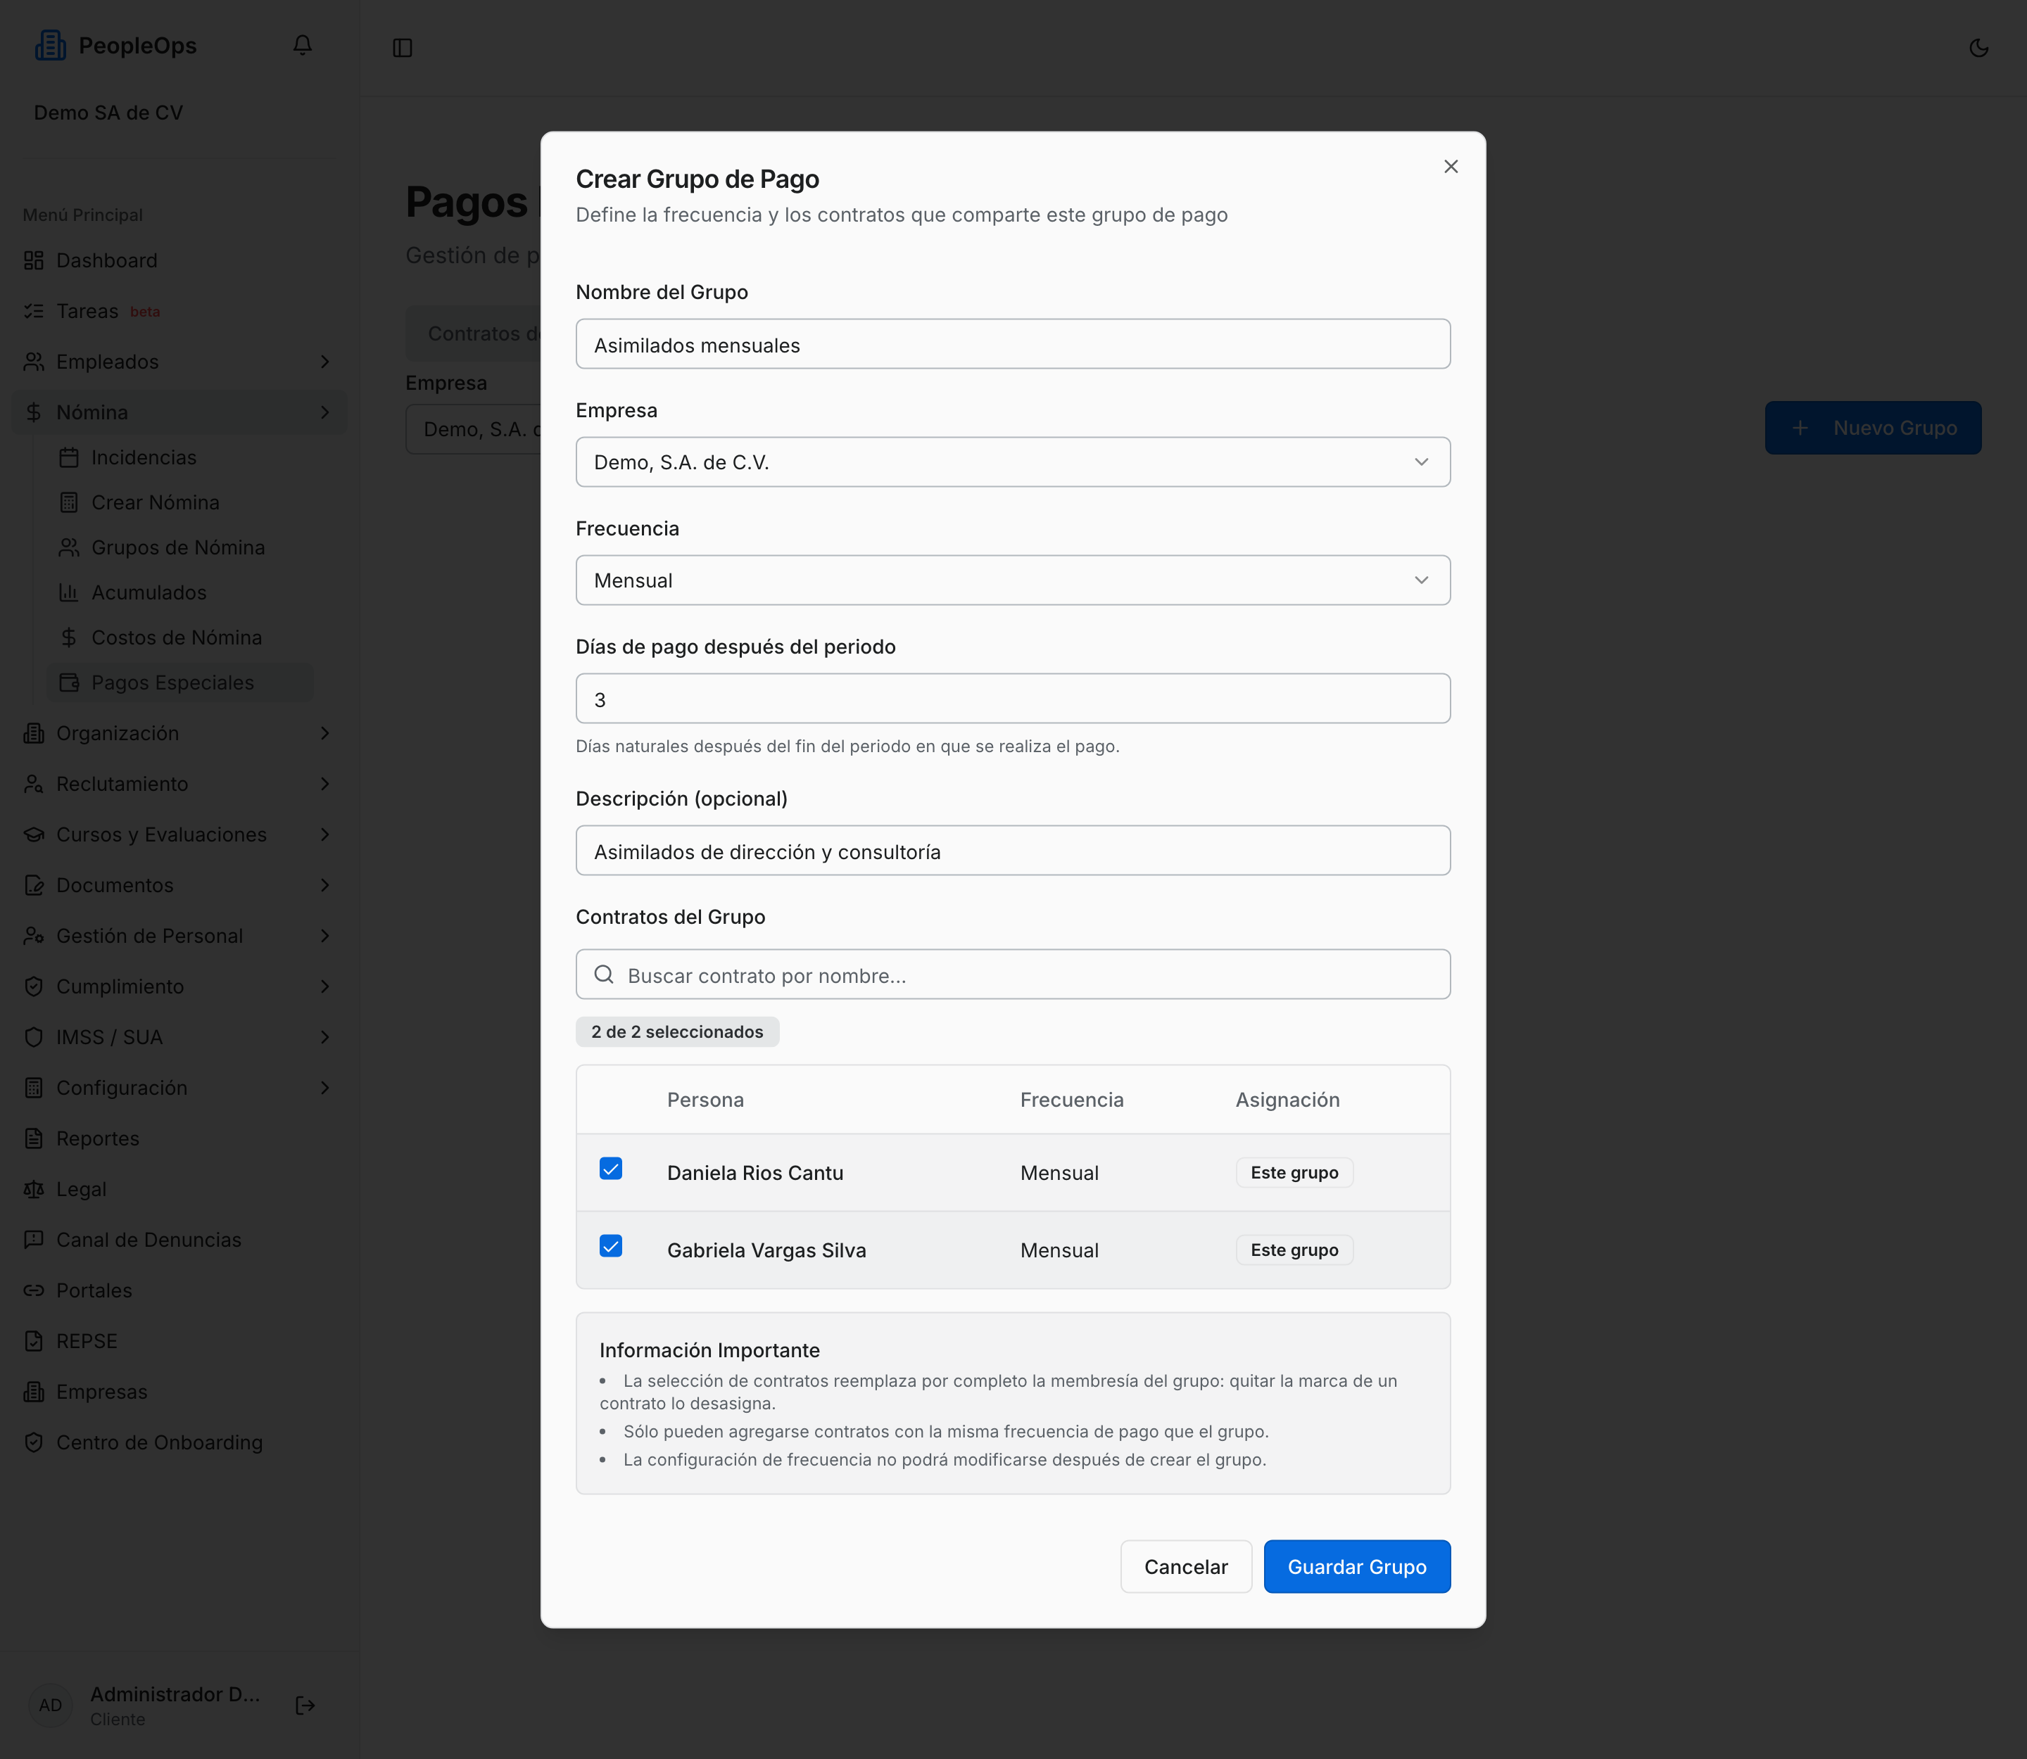Expand the Reclutamiento submenu chevron
The height and width of the screenshot is (1759, 2027).
(x=325, y=785)
